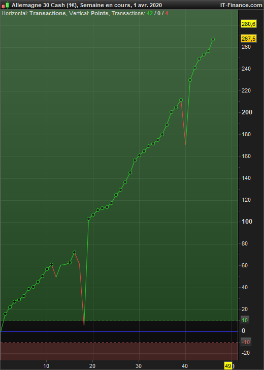Image resolution: width=264 pixels, height=370 pixels.
Task: Click the 160 label on vertical axis
Action: coord(246,156)
